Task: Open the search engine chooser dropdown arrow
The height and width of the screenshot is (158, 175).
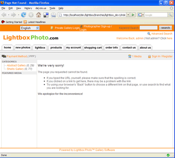Action: coord(143,15)
